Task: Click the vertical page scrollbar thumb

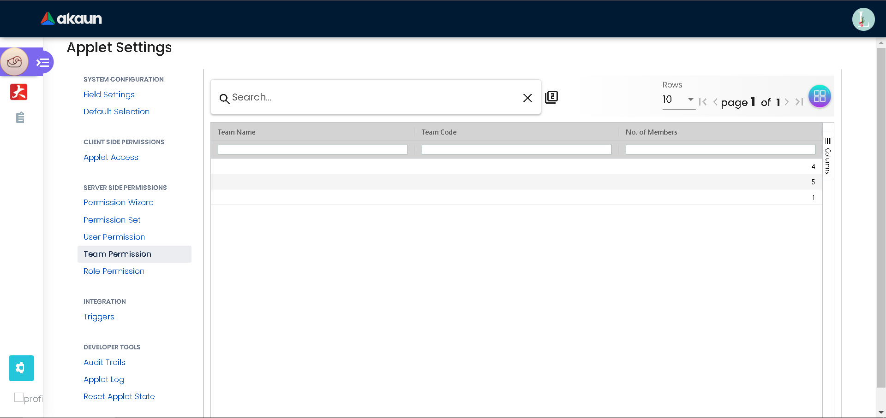Action: [x=881, y=218]
